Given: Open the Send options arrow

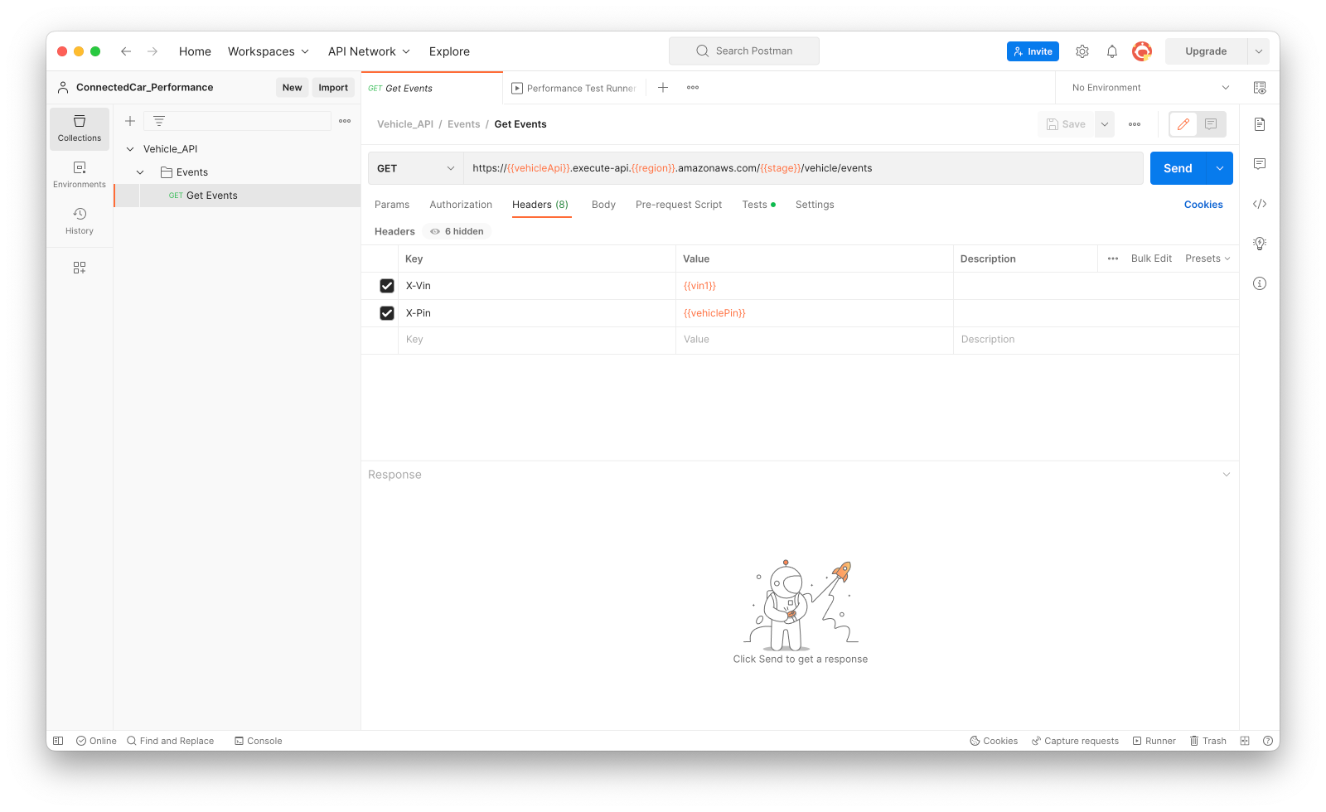Looking at the screenshot, I should 1220,168.
